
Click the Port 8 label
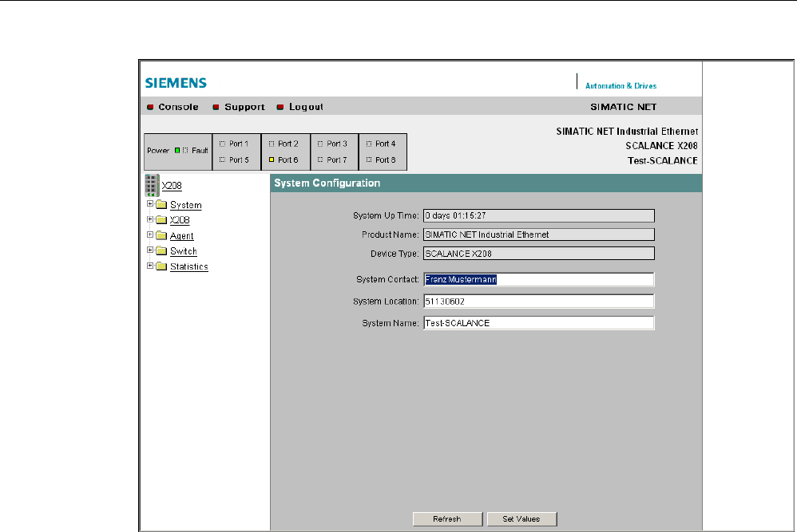[x=385, y=160]
